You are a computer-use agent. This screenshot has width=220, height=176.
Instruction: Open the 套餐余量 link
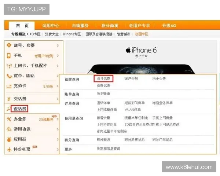(103, 118)
